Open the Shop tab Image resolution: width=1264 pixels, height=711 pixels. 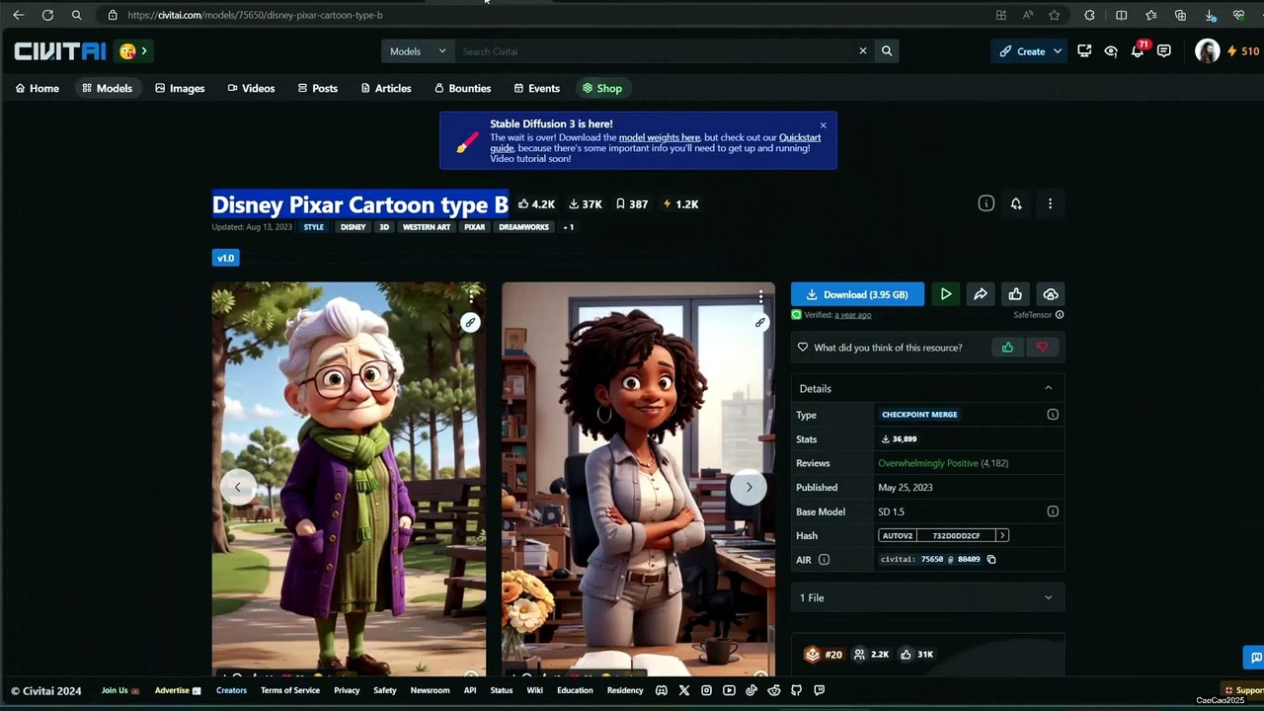pyautogui.click(x=602, y=88)
